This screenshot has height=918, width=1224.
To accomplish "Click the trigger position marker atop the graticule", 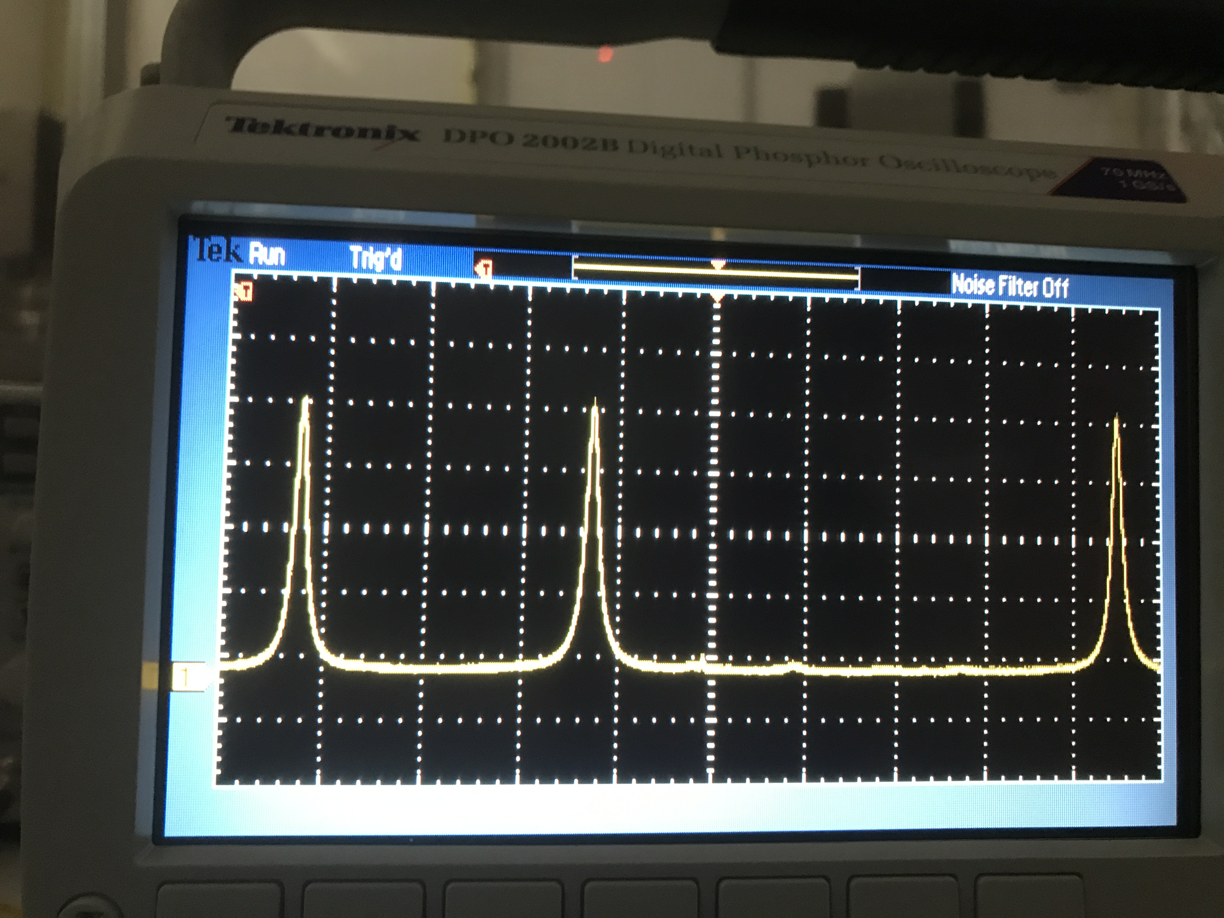I will (x=718, y=298).
